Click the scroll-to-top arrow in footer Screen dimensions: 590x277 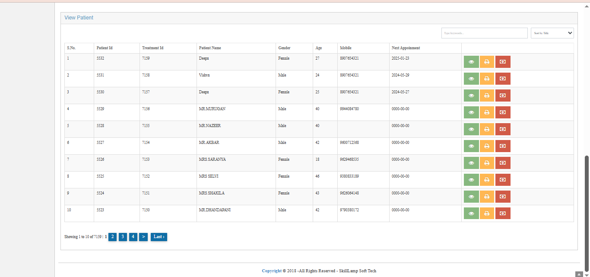pos(579,274)
